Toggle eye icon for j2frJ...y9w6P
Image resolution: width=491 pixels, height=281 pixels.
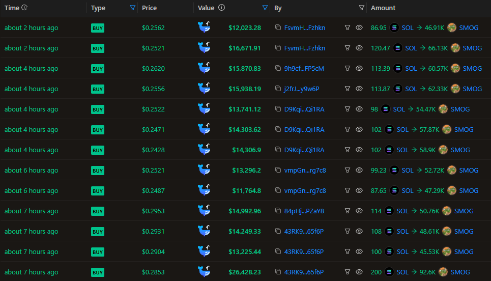[x=359, y=89]
